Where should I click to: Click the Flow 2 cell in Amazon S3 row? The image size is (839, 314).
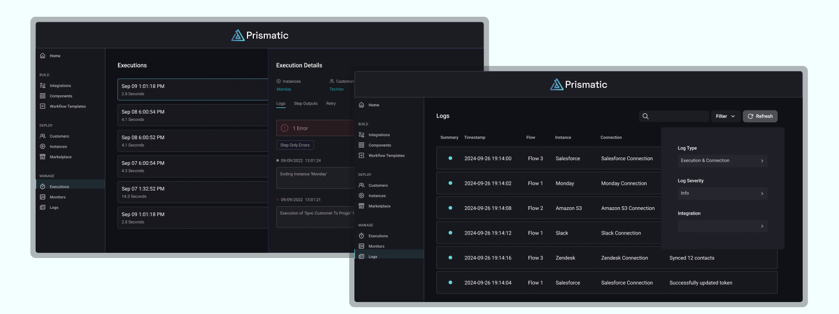point(535,208)
